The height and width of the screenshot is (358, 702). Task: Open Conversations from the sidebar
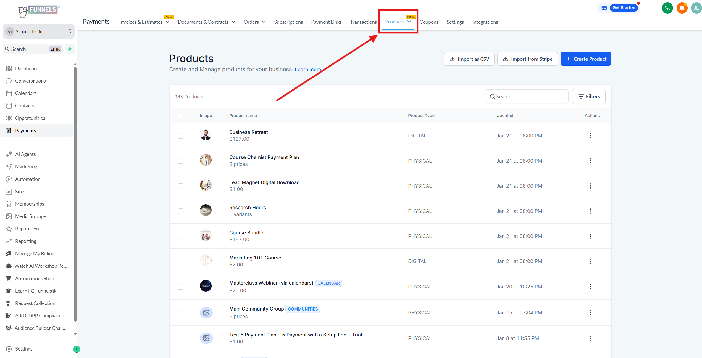[30, 81]
